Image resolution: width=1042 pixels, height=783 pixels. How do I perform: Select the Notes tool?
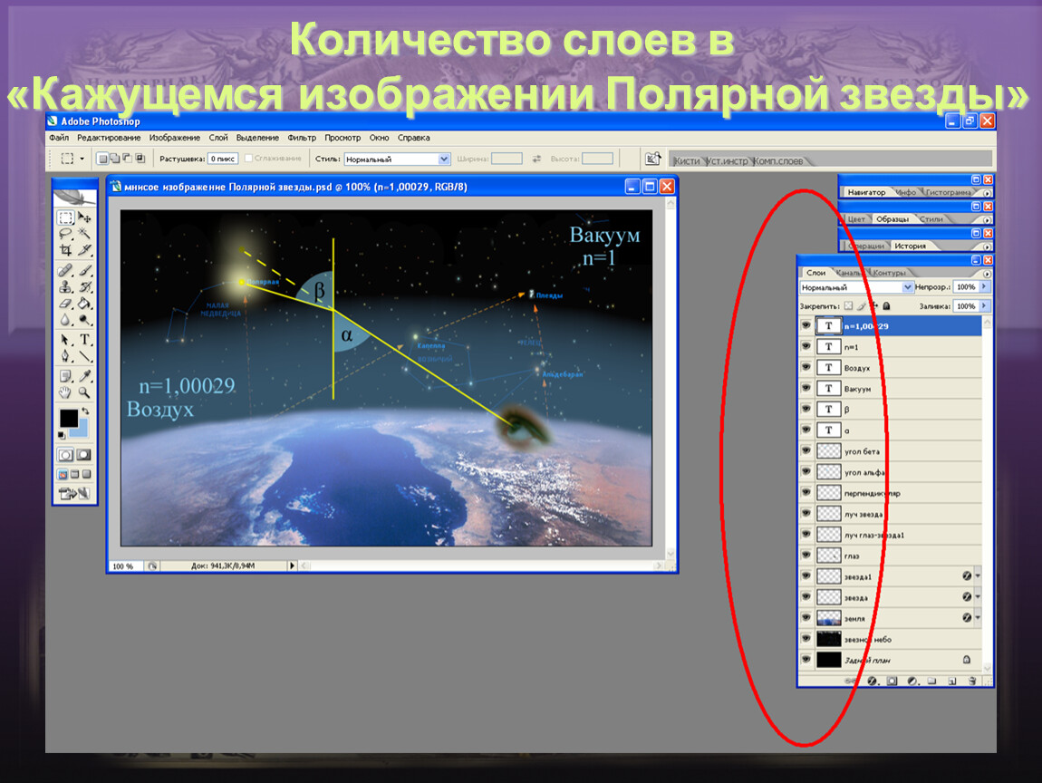click(x=65, y=376)
